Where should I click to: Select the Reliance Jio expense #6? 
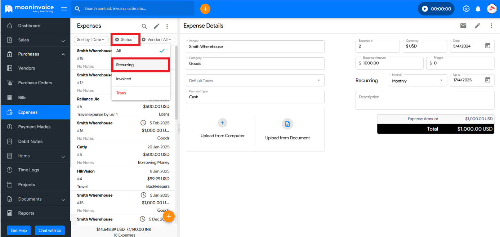click(x=123, y=107)
